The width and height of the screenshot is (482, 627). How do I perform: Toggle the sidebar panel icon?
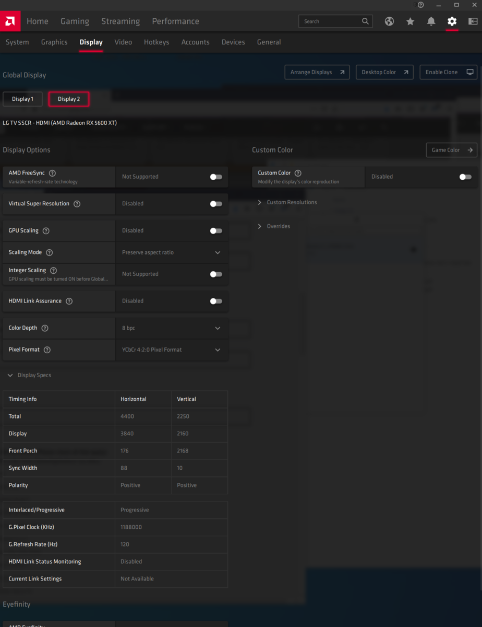(x=473, y=21)
